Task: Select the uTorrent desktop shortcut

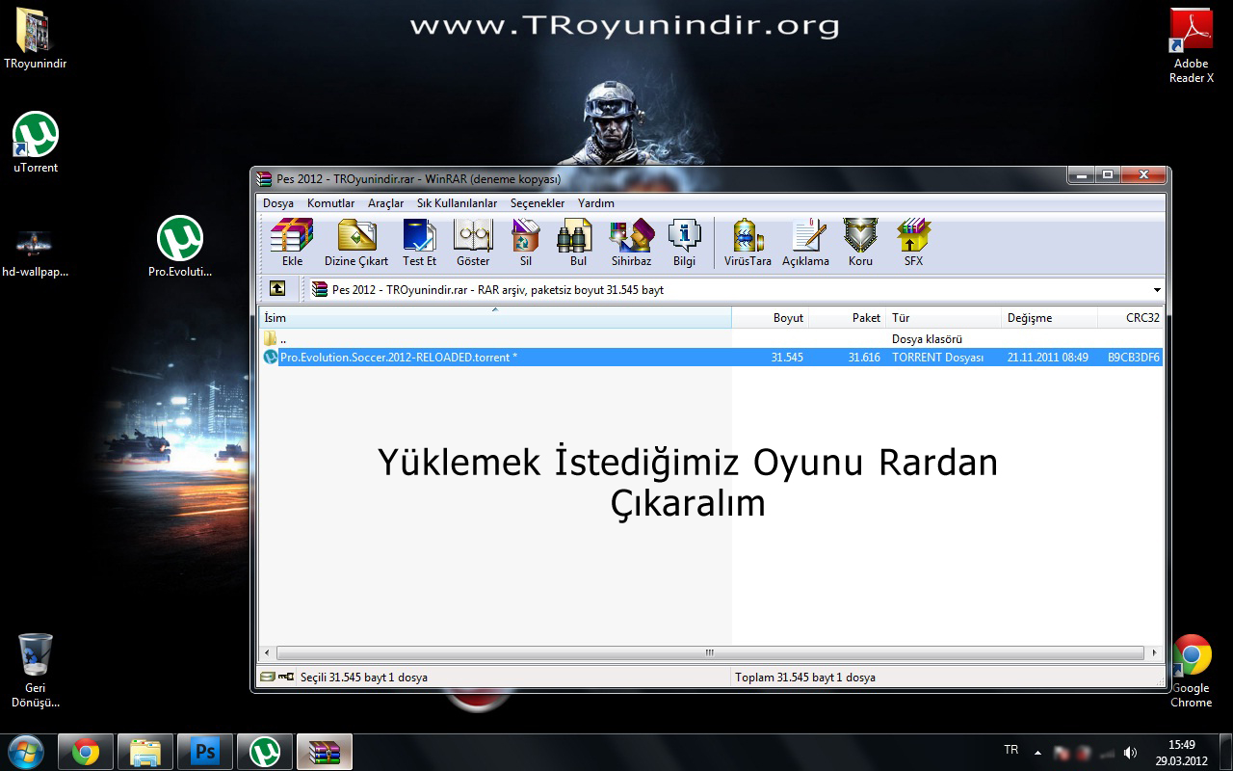Action: pyautogui.click(x=36, y=143)
